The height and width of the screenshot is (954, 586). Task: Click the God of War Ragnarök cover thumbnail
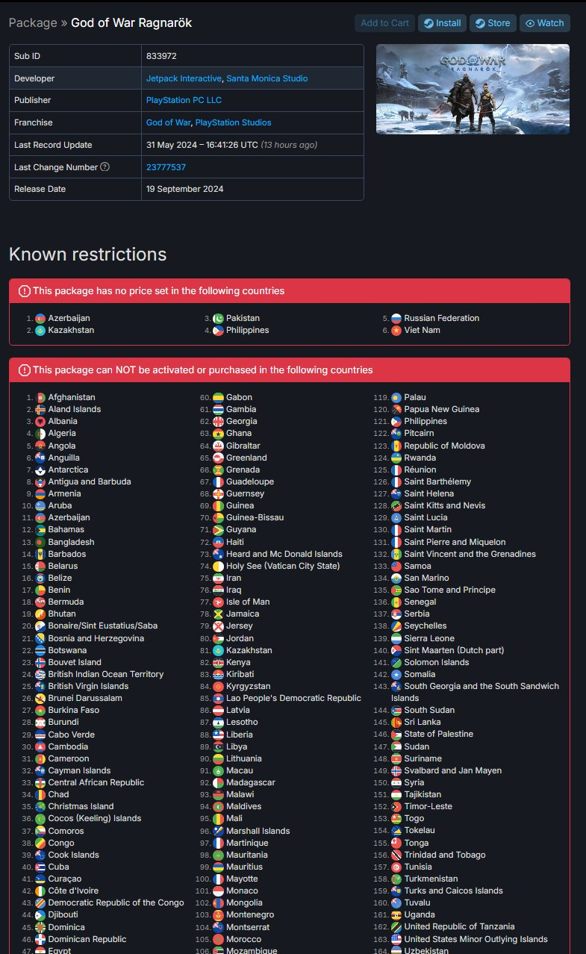(473, 89)
